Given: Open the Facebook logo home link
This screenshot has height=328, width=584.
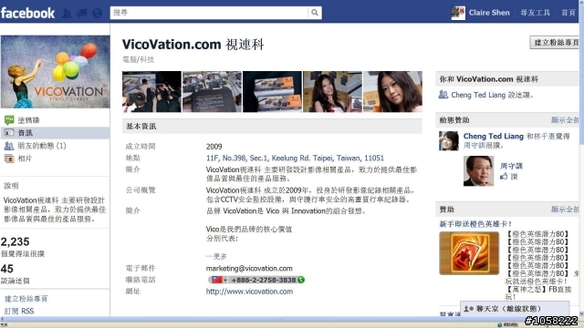Looking at the screenshot, I should coord(28,13).
